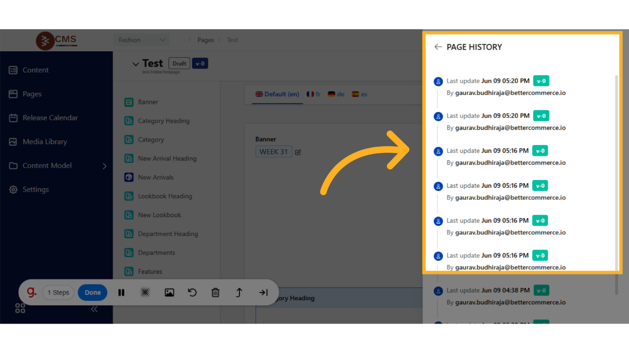
Task: Click the Page History panel scrollbar
Action: pyautogui.click(x=617, y=175)
